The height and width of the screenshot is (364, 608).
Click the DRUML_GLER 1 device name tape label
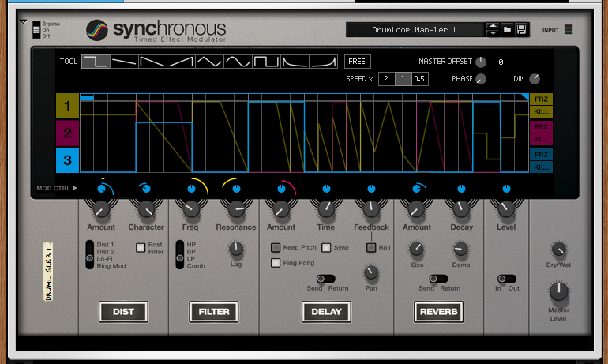(48, 271)
